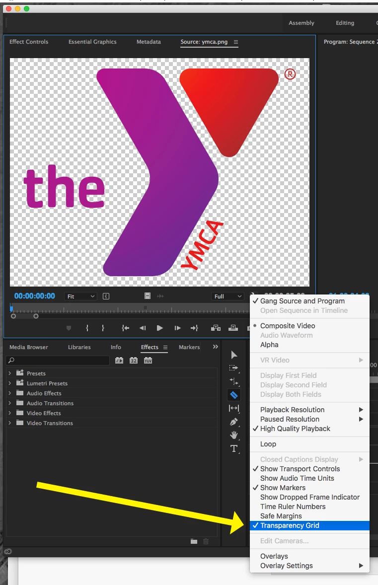
Task: Open Playback Resolution submenu
Action: point(310,410)
